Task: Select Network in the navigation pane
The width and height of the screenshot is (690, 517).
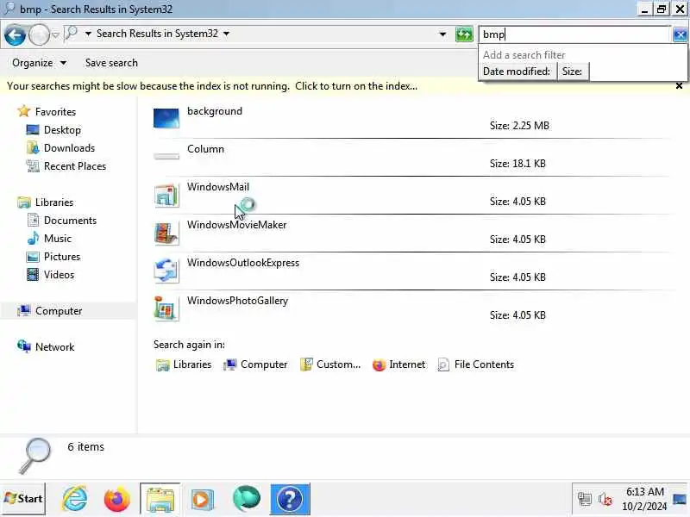Action: [x=54, y=347]
